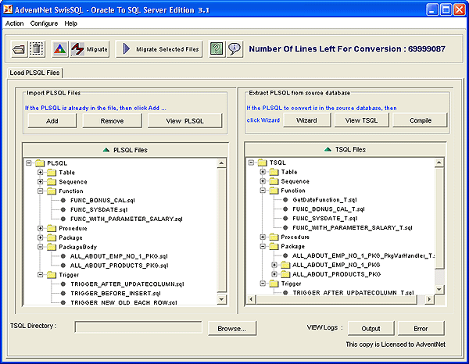
Task: Select TRIGGER_BEFORE_INSERT.sql file
Action: 116,294
